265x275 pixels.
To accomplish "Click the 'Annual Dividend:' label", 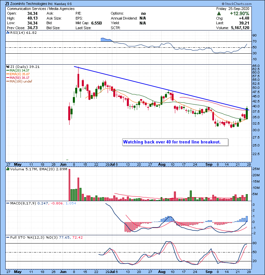I will click(124, 18).
